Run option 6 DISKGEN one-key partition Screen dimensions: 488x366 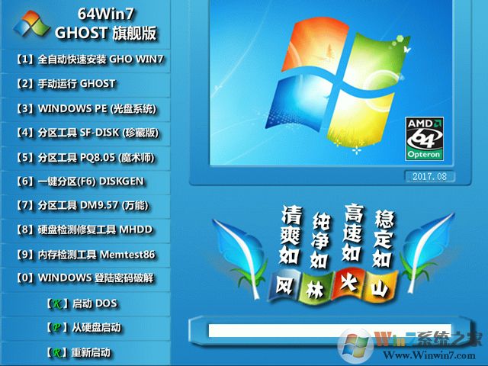click(80, 181)
